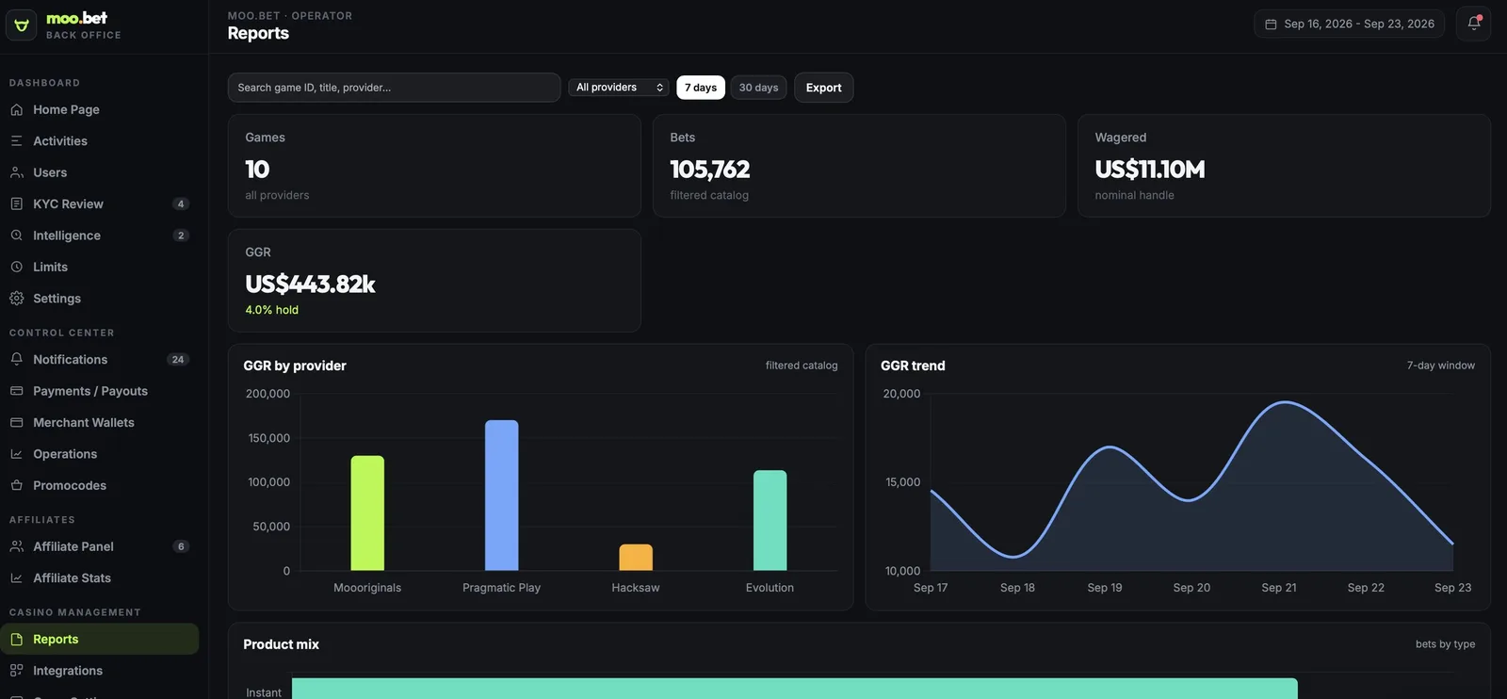Click the GGR US$443.82k value
The image size is (1507, 699).
(x=311, y=284)
